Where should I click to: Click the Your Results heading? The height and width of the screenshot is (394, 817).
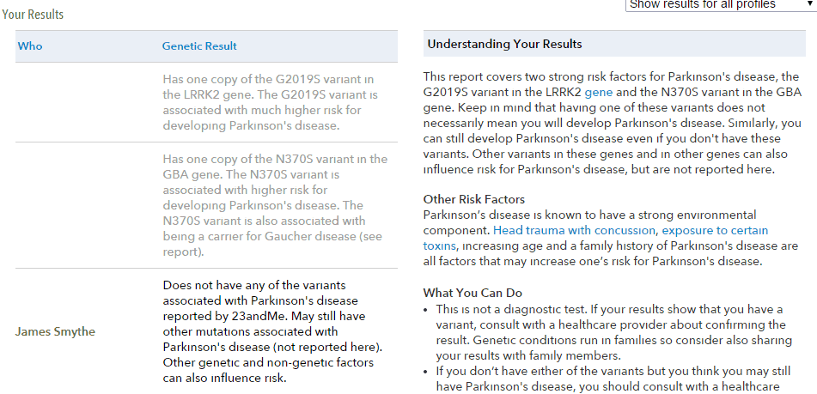click(x=33, y=15)
